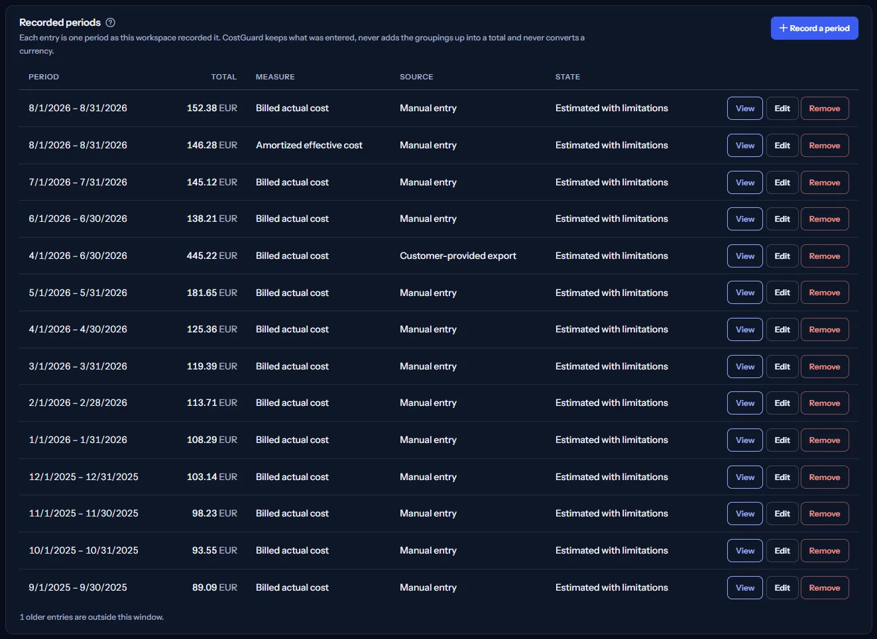The width and height of the screenshot is (877, 639).
Task: Click the "1 older entries are outside this window" note
Action: (91, 617)
